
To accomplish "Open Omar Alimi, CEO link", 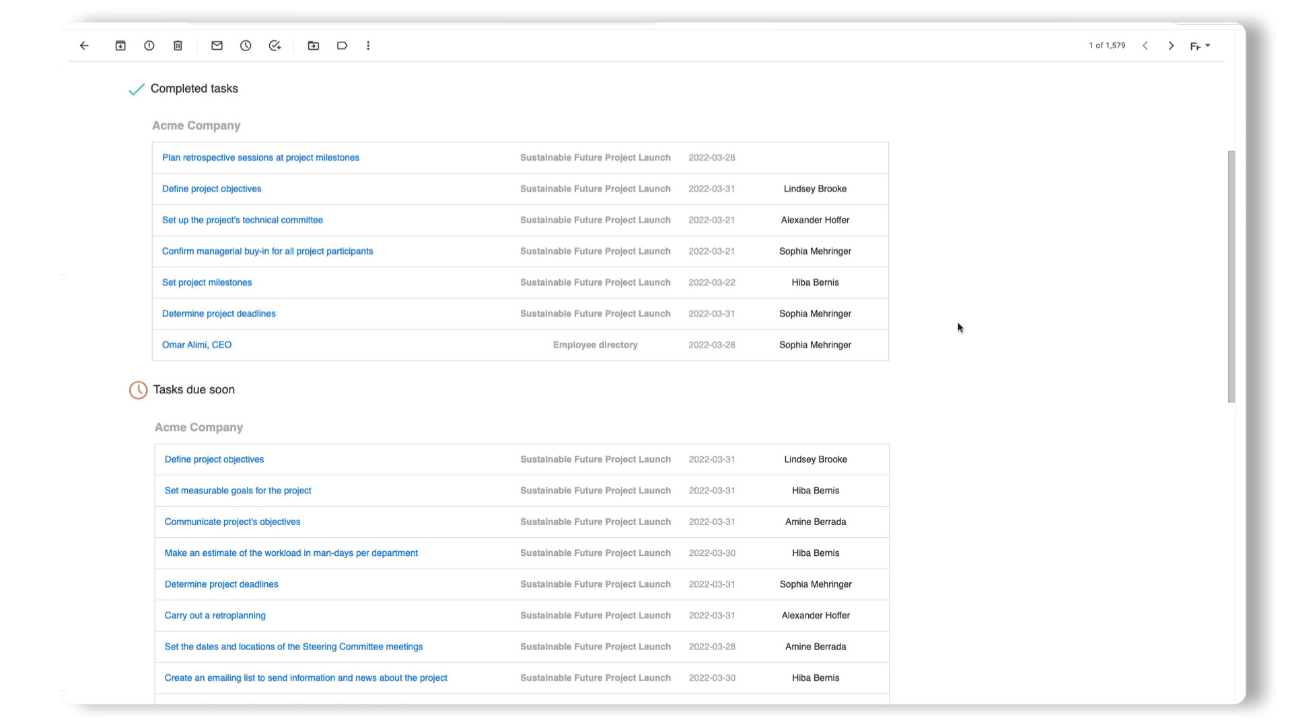I will point(196,345).
